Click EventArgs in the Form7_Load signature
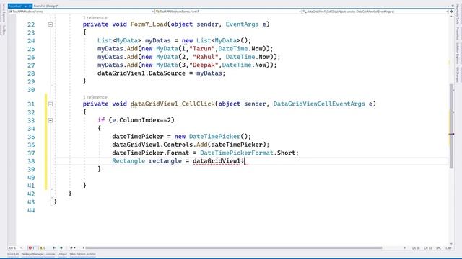462x259 pixels. tap(243, 24)
